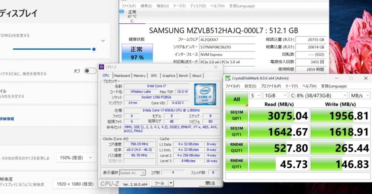Click the code name value Whiskey Lake
Viewport: 372px width, 194px height.
click(141, 92)
